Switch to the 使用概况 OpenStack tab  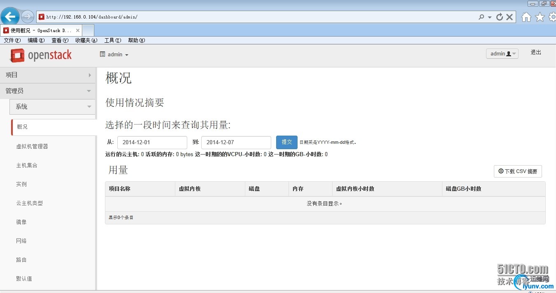tap(41, 30)
